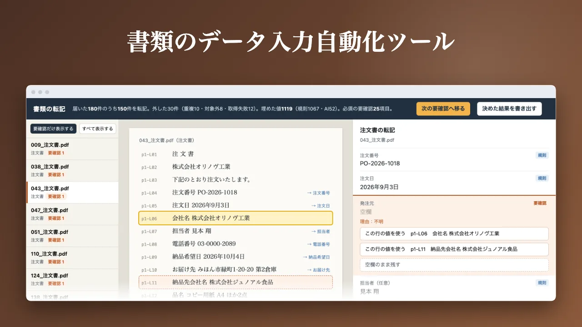Click the 規則 badge beside 注文番号
Image resolution: width=582 pixels, height=327 pixels.
[542, 155]
